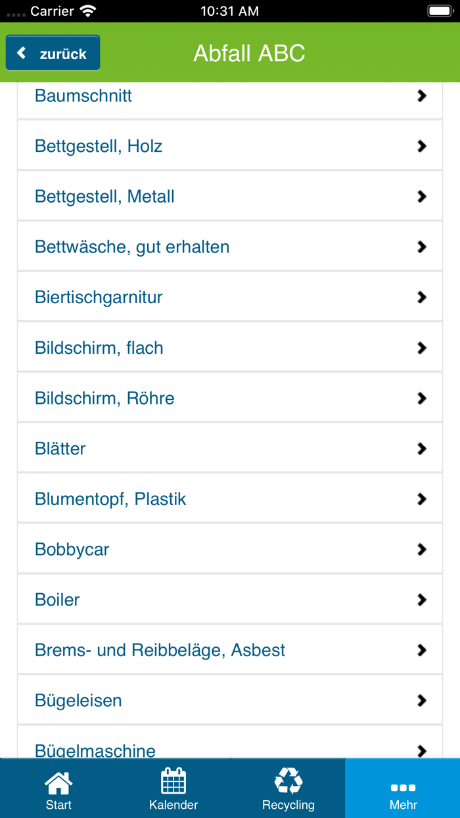Tap the battery indicator in status bar
The width and height of the screenshot is (460, 818).
[440, 11]
